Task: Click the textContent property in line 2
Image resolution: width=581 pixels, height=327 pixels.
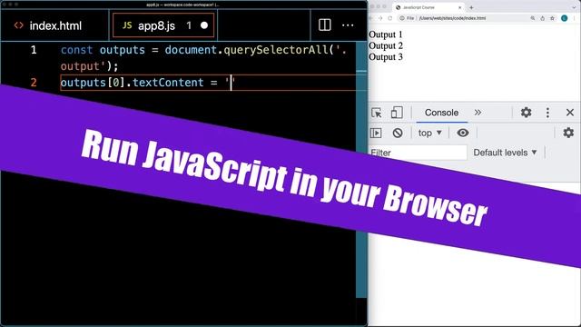Action: pos(168,83)
